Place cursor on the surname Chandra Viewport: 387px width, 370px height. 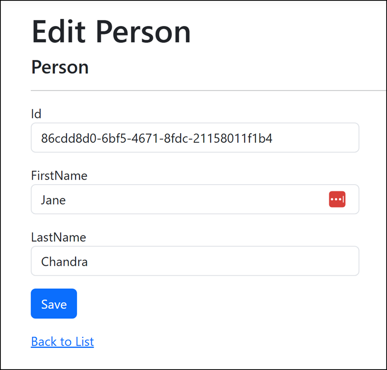(x=65, y=262)
